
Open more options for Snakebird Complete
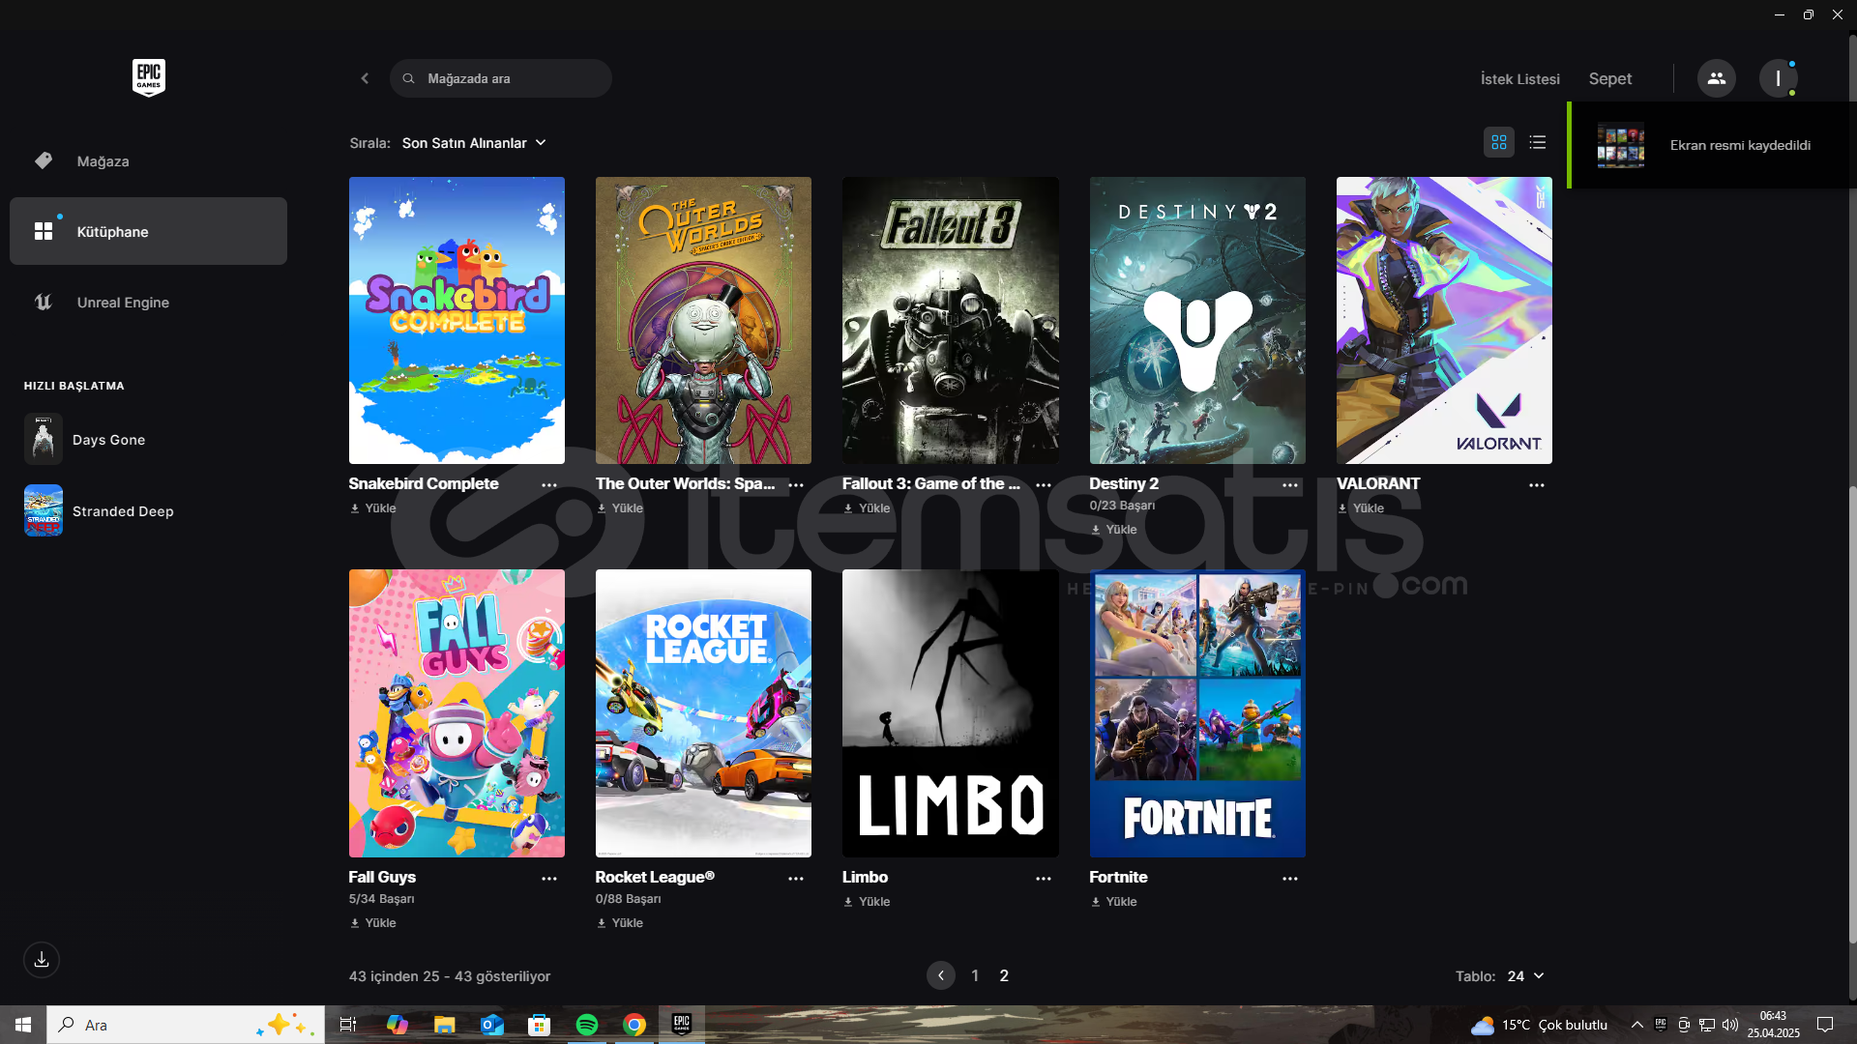(x=549, y=485)
